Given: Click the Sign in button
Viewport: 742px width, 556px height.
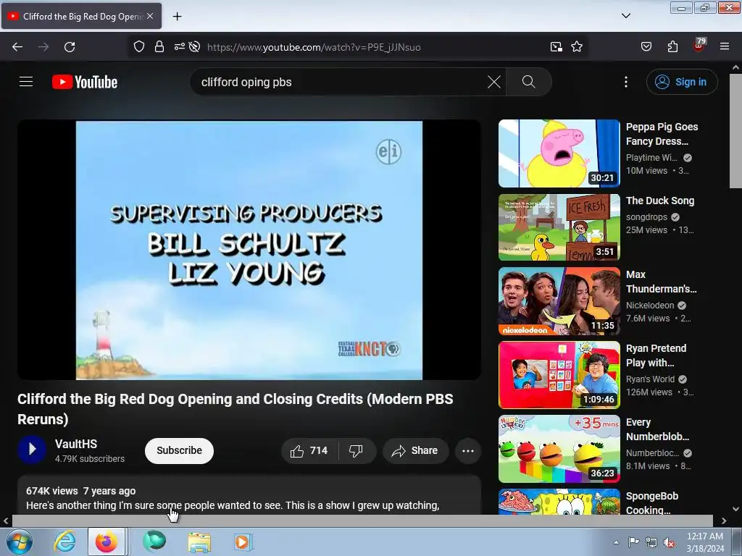Looking at the screenshot, I should (x=682, y=82).
